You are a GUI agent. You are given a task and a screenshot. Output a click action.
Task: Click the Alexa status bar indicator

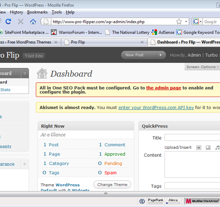click(x=173, y=201)
